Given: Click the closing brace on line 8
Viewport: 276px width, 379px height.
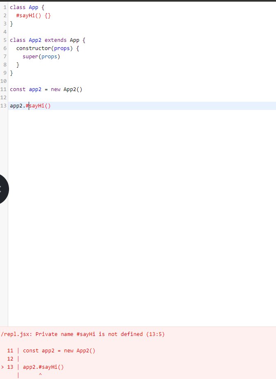Looking at the screenshot, I should point(18,65).
